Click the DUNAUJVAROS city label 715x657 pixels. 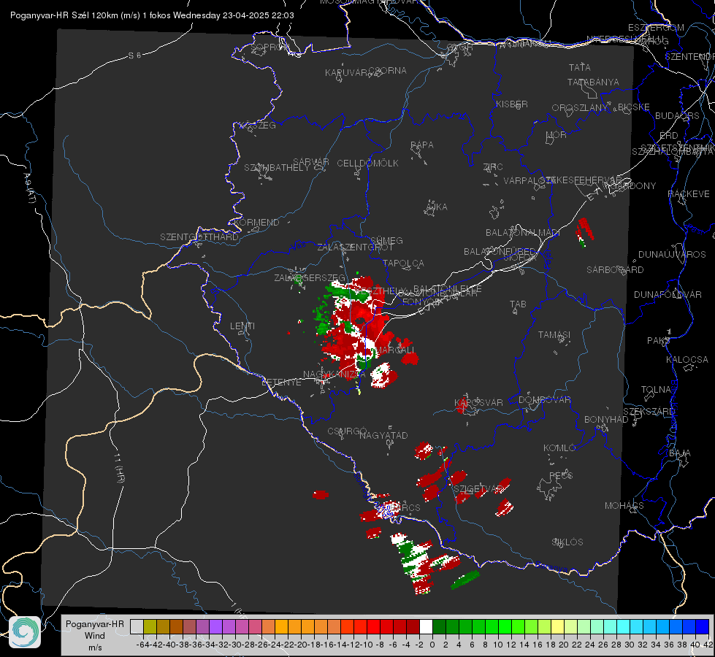pos(672,255)
